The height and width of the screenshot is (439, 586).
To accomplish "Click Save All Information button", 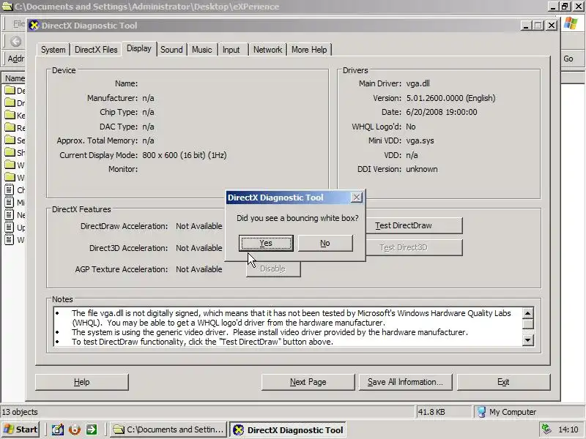I will [x=406, y=382].
